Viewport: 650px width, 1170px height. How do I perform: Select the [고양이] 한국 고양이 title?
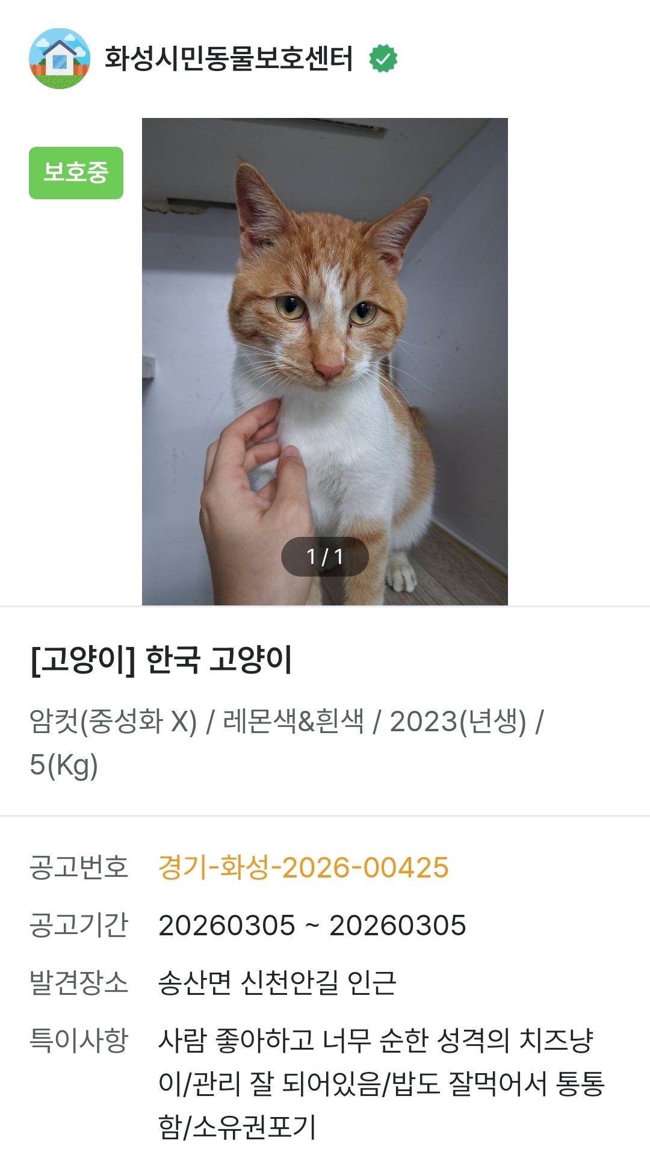(161, 660)
